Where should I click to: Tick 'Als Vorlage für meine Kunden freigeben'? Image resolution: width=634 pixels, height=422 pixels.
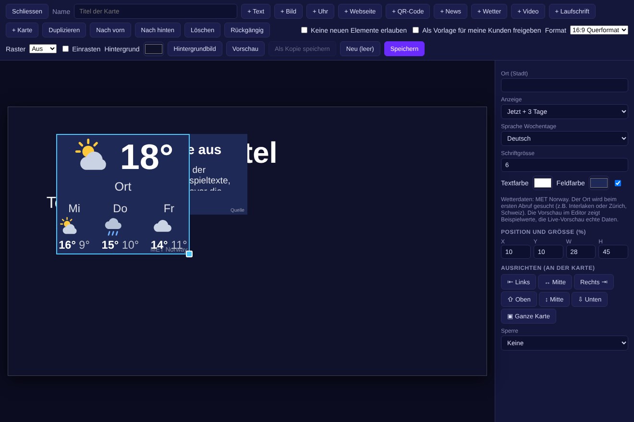click(x=415, y=30)
